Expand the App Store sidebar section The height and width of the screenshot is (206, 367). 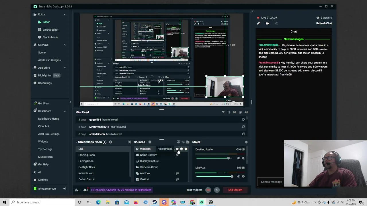tap(65, 68)
